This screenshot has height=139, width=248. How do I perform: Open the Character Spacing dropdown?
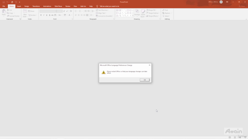56,15
